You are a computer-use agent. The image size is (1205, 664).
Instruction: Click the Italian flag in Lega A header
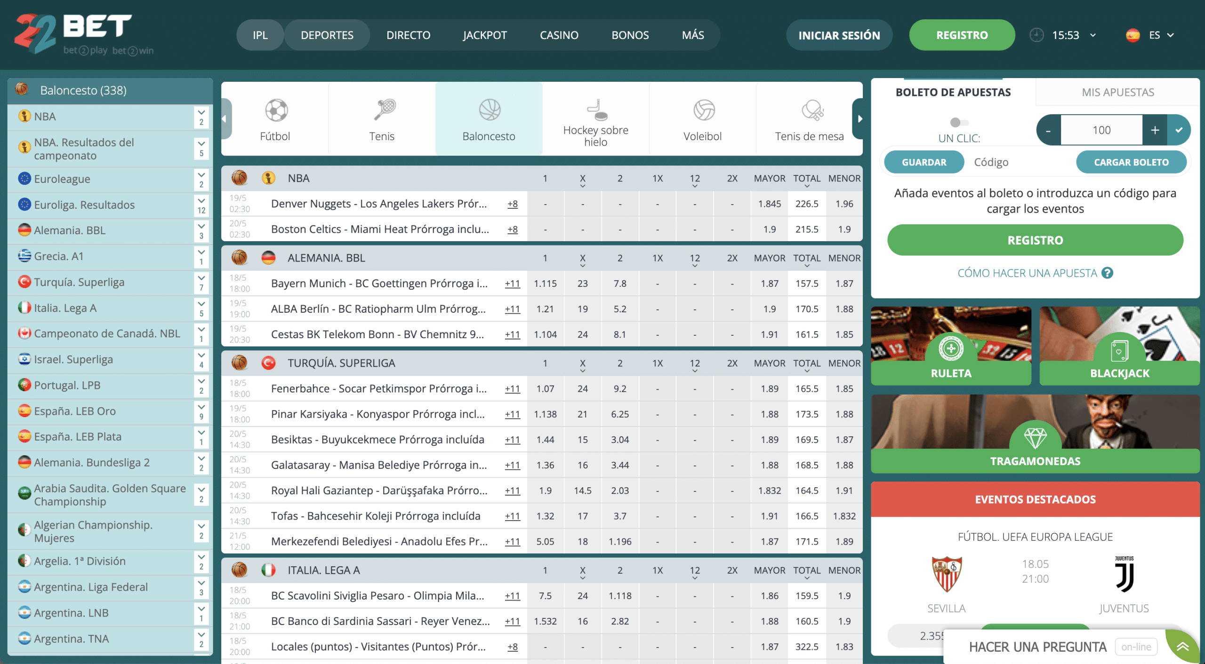[x=268, y=570]
